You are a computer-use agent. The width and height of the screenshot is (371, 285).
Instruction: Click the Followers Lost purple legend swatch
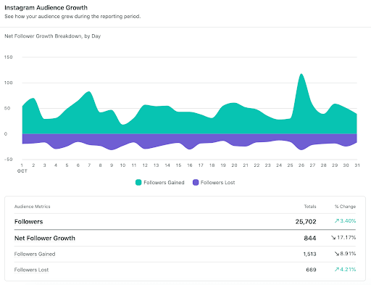(x=196, y=183)
